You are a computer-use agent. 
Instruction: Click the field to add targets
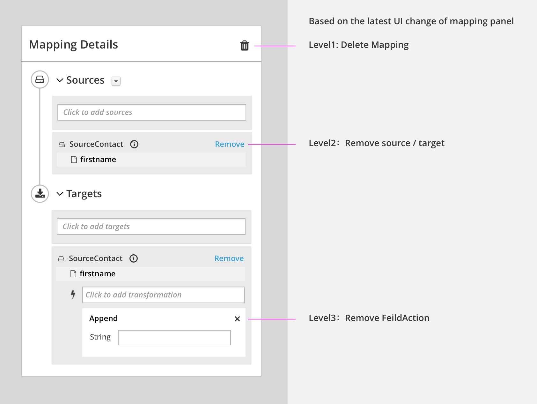tap(151, 226)
